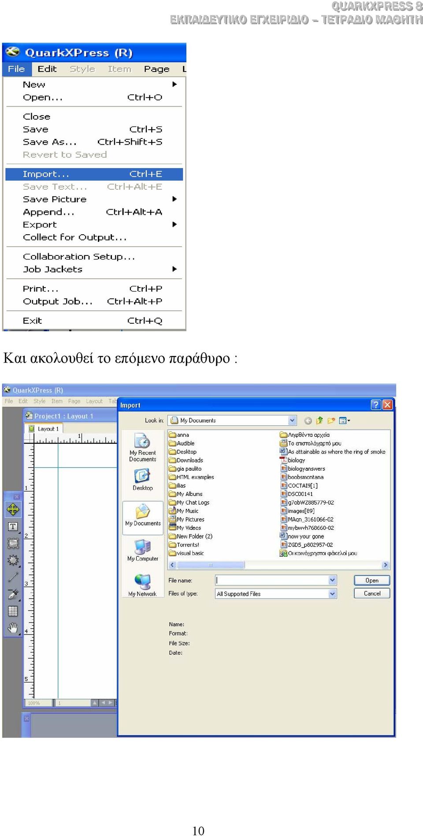This screenshot has height=836, width=423.
Task: Choose Save As... from File menu
Action: (94, 142)
